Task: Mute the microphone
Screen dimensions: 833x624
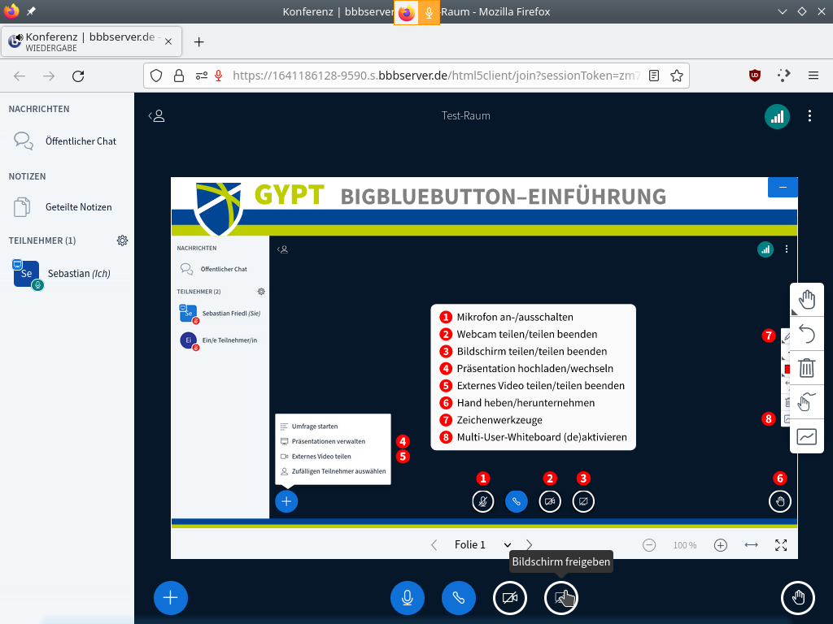Action: [x=407, y=598]
